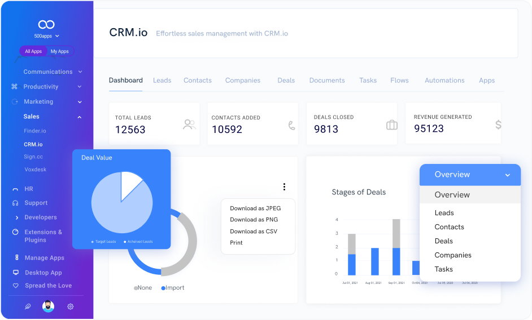Click the Total Leads people icon
Viewport: 532px width, 320px height.
189,125
